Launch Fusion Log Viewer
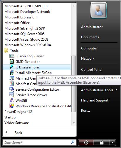This screenshot has width=121, height=148. [x=30, y=56]
